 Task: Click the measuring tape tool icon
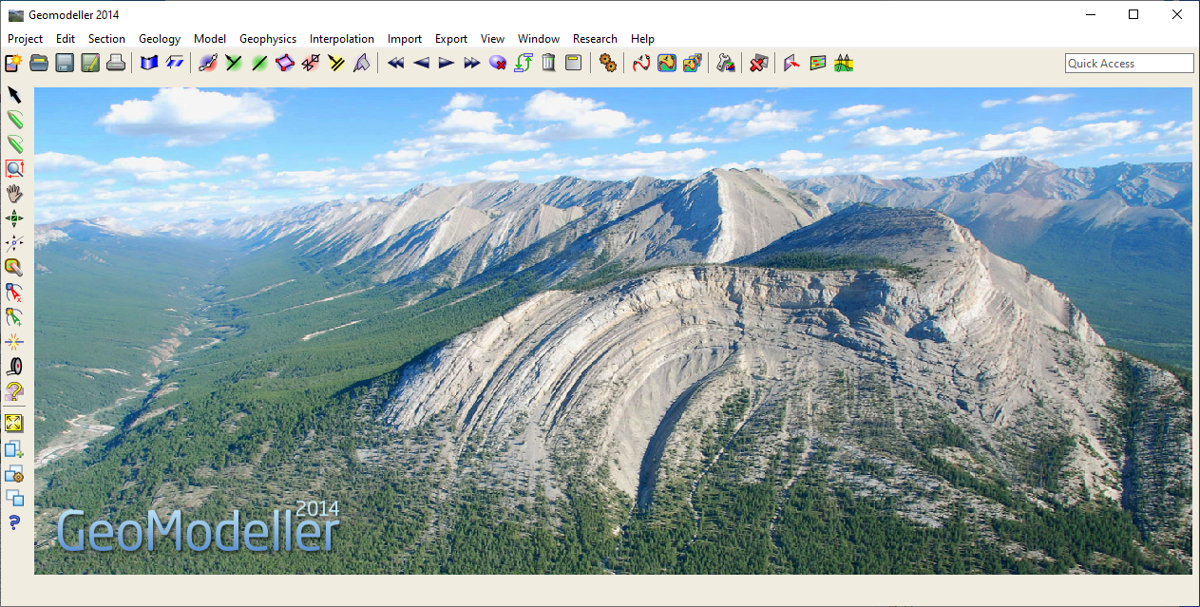(15, 367)
